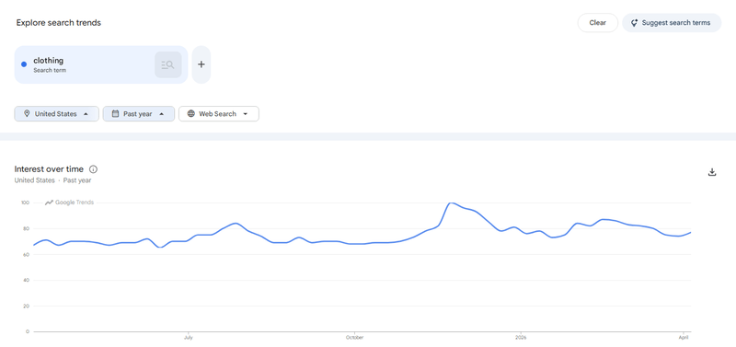
Task: Click the "Explore search trends" heading
Action: [59, 22]
